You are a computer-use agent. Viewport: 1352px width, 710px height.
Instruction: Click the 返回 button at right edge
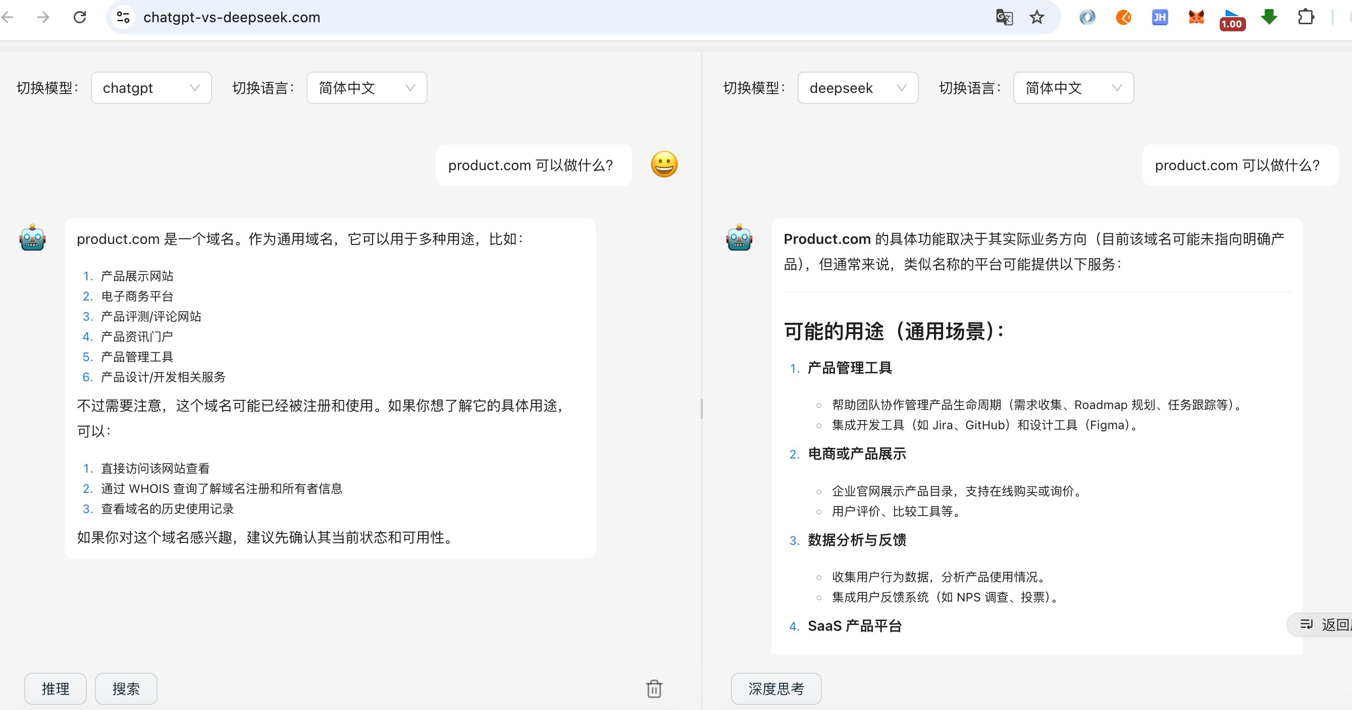[x=1321, y=624]
